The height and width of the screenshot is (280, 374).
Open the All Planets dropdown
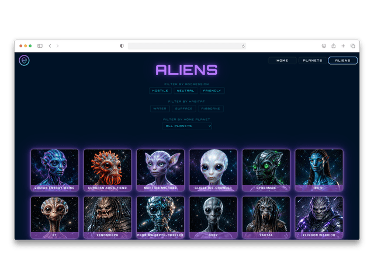pyautogui.click(x=187, y=126)
